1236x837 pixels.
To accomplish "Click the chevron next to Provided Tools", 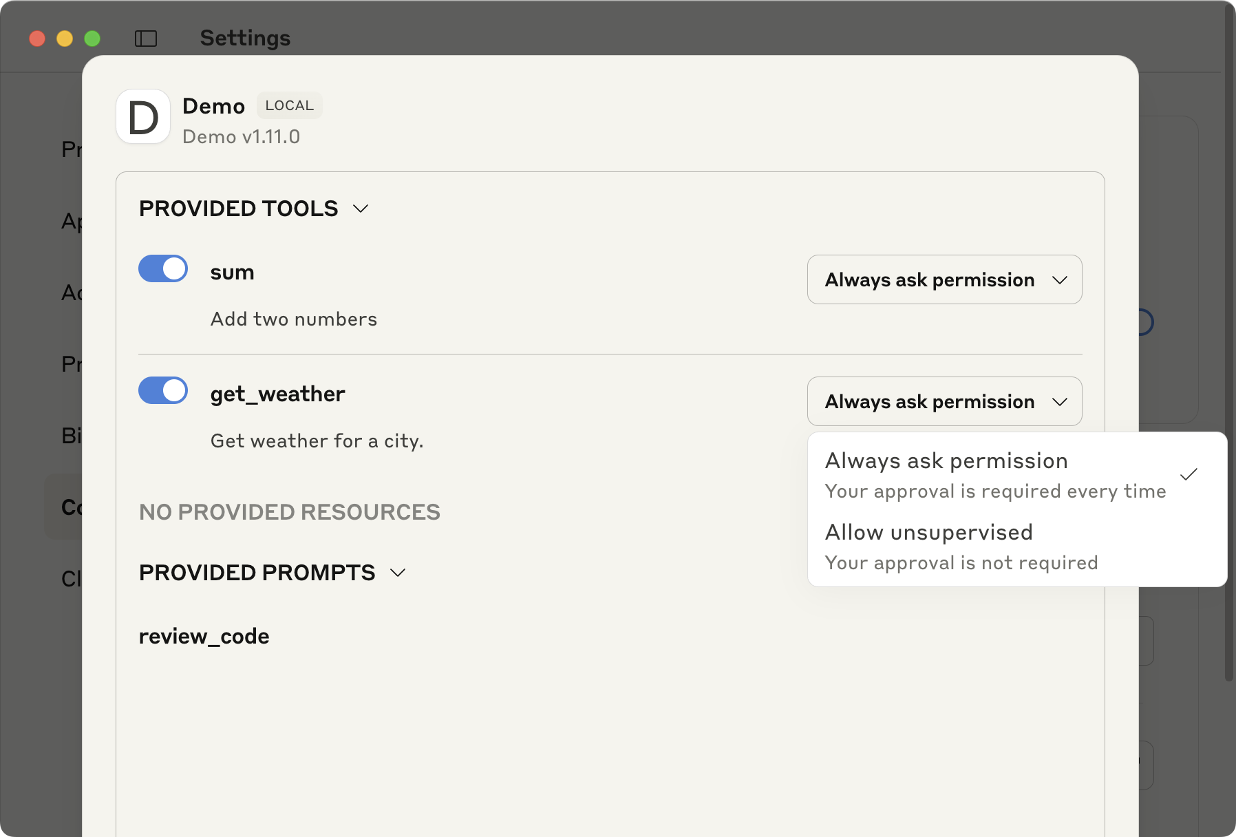I will 361,209.
